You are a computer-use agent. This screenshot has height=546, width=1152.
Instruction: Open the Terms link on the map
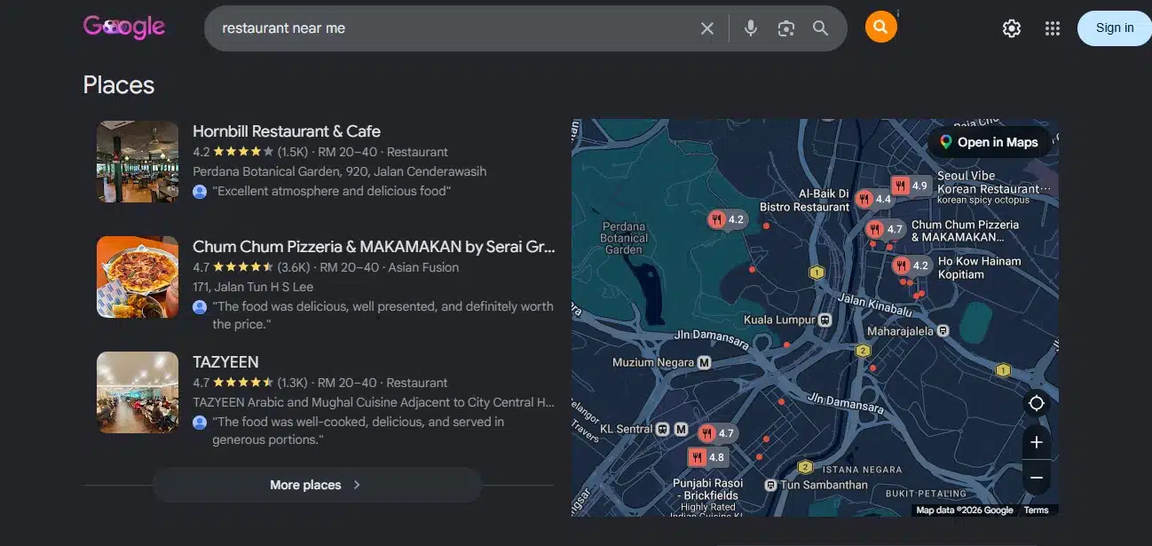[1036, 510]
